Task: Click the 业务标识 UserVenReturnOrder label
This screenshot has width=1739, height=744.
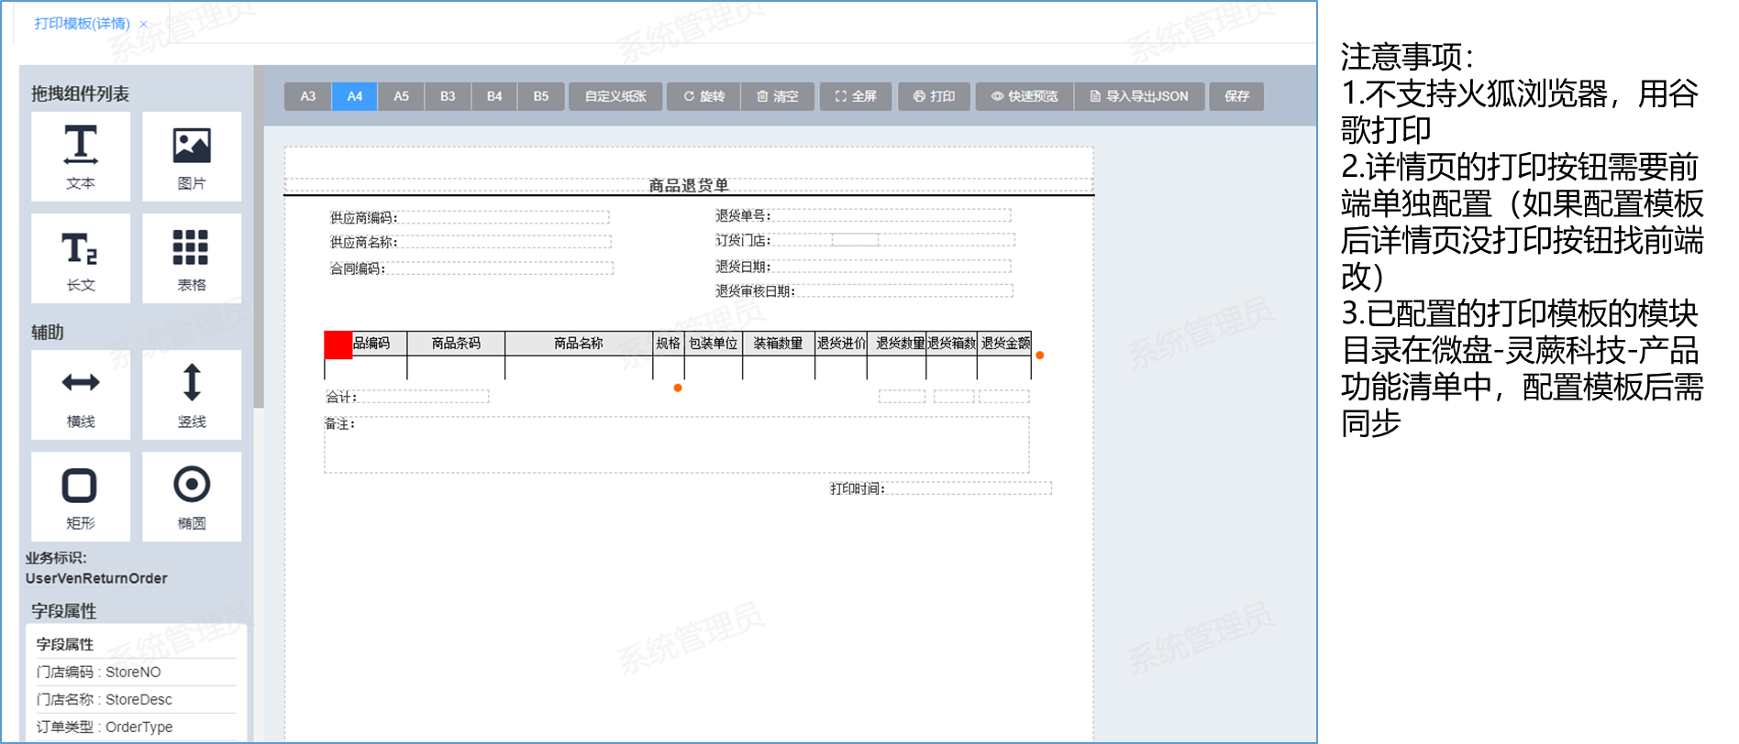Action: click(x=96, y=568)
